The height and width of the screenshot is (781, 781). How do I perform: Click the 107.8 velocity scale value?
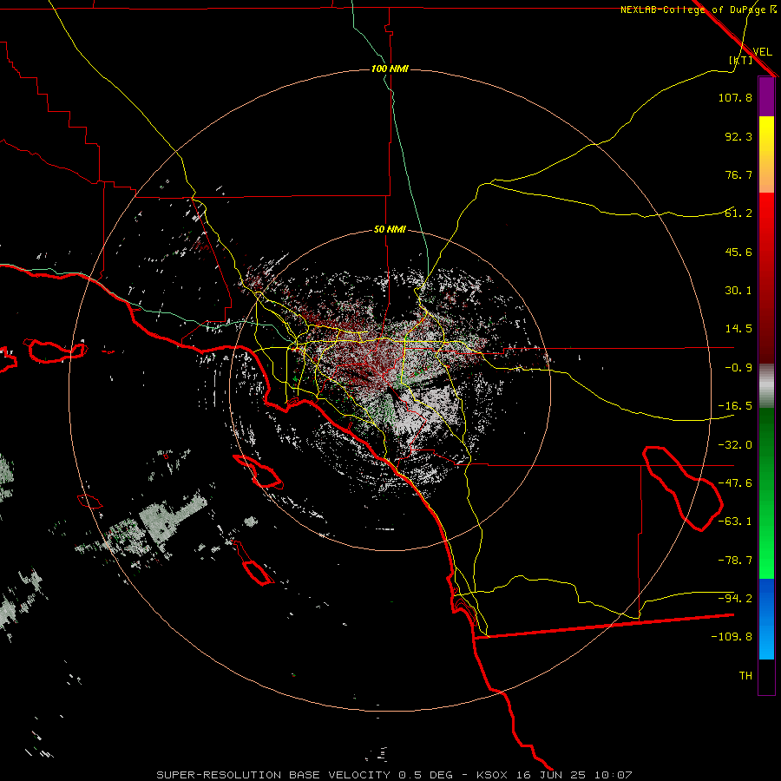coord(735,97)
